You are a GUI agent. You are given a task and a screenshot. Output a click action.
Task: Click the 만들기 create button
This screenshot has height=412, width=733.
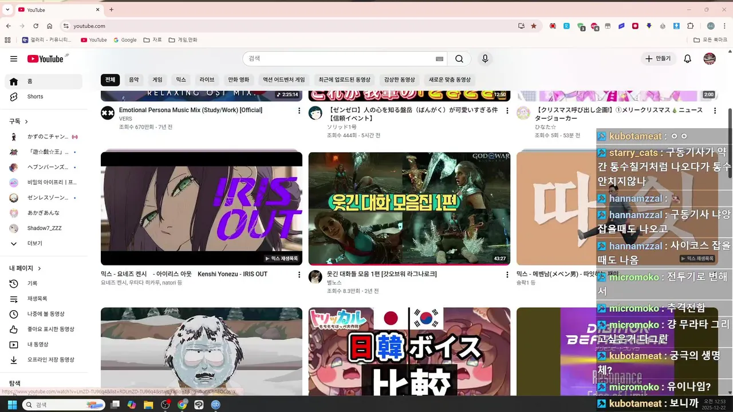point(658,58)
